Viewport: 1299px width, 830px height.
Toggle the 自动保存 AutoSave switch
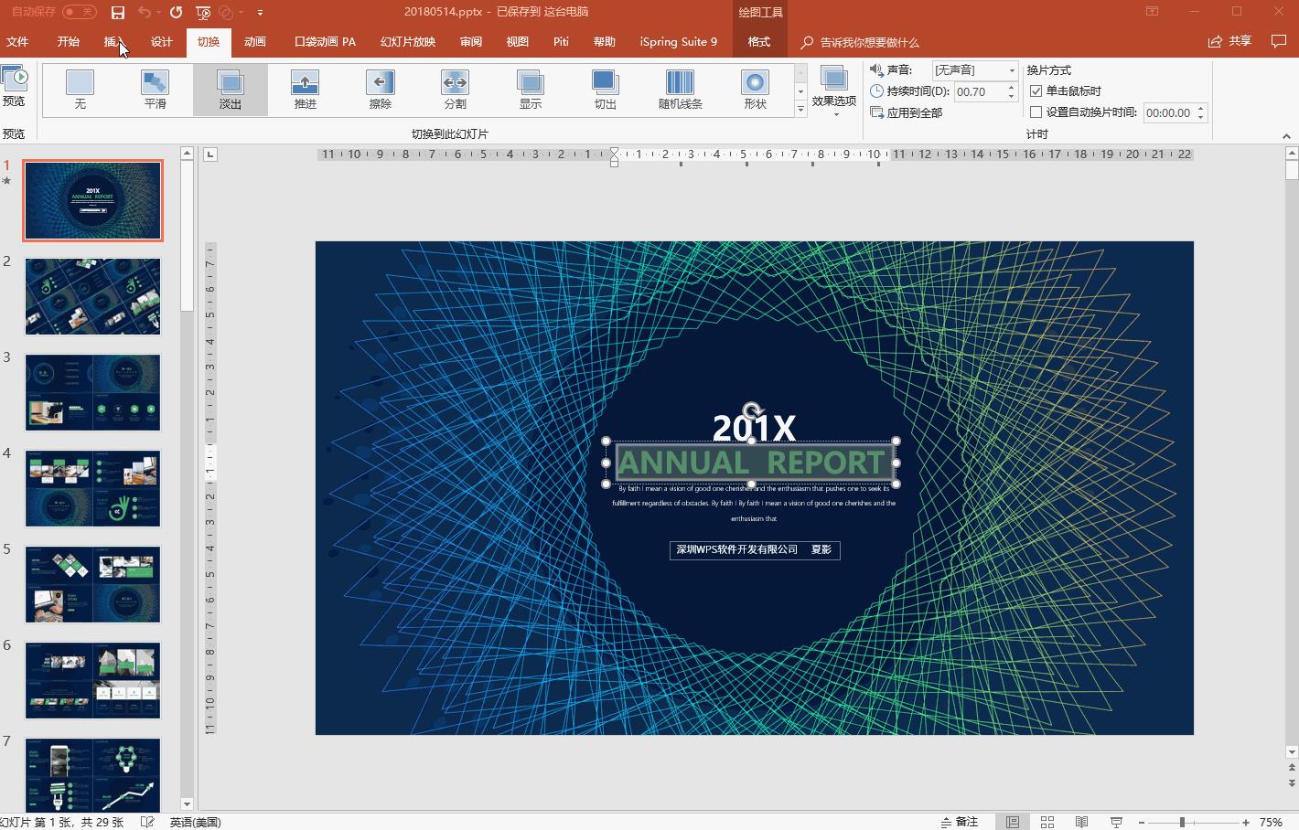click(80, 13)
